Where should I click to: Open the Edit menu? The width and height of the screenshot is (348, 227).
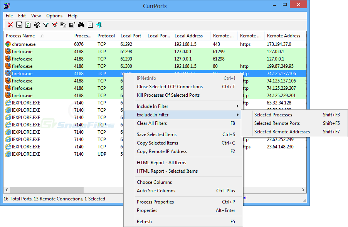[x=22, y=16]
